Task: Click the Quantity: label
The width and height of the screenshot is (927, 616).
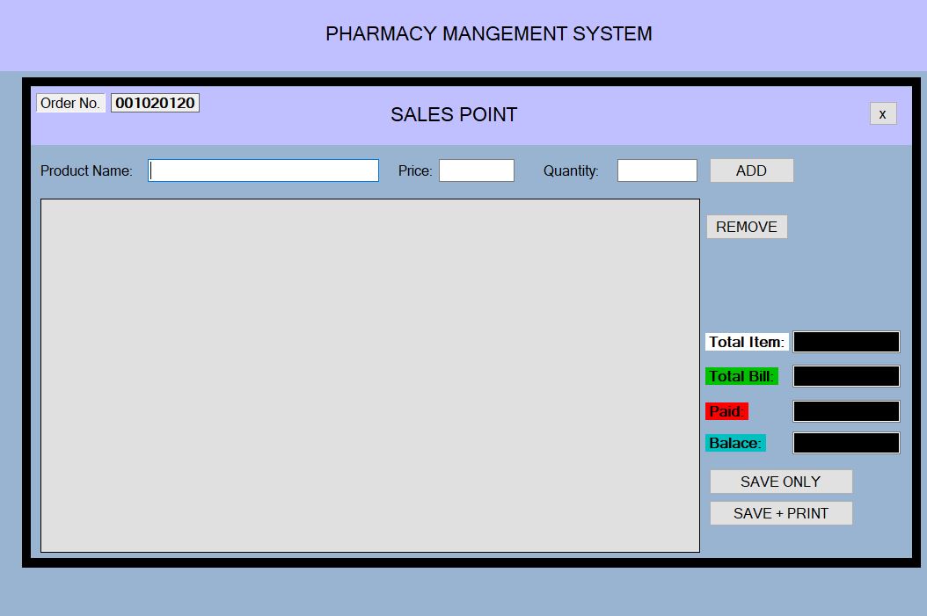Action: pos(571,170)
